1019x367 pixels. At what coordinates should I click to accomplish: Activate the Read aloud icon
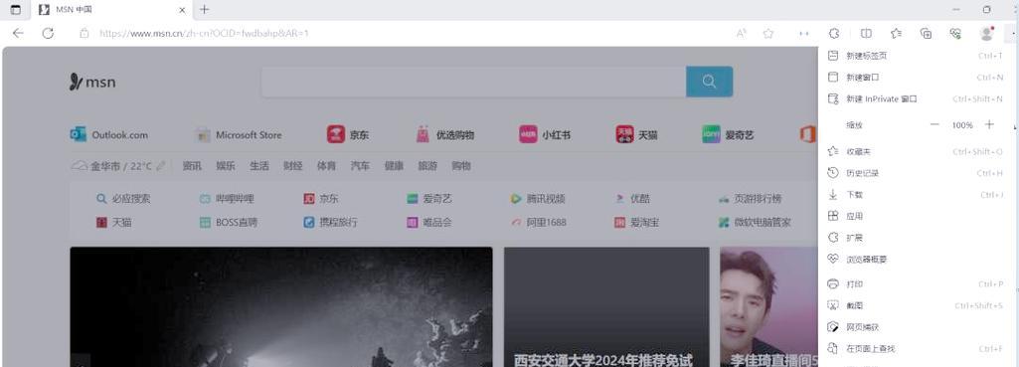click(741, 33)
